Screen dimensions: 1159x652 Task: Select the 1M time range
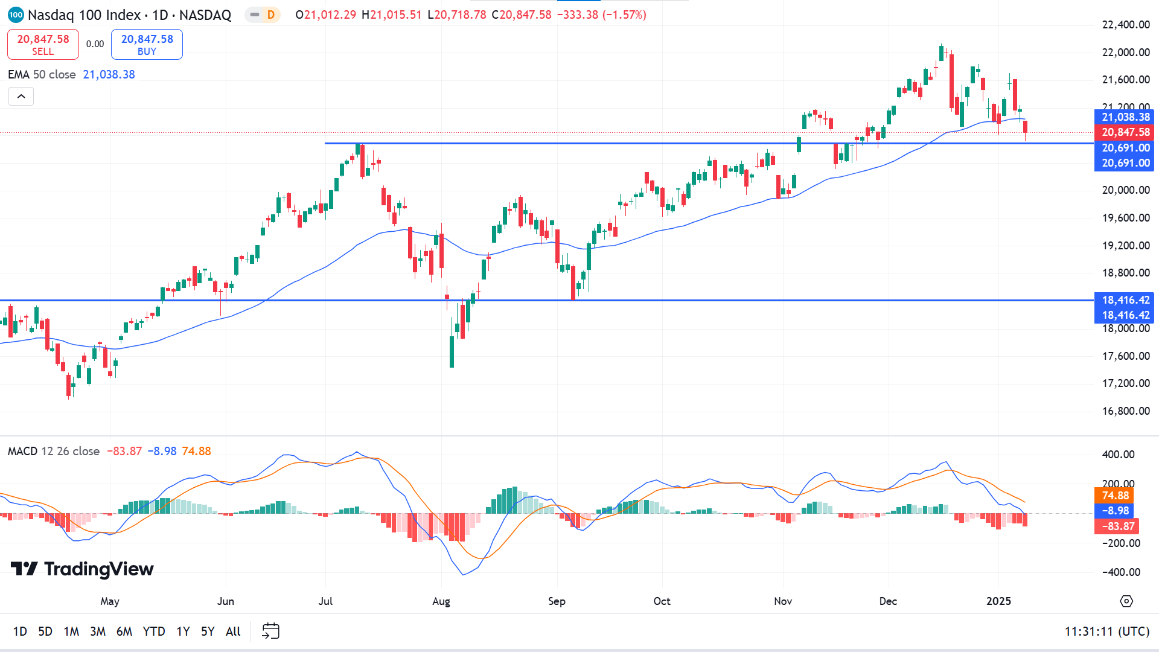pyautogui.click(x=71, y=631)
